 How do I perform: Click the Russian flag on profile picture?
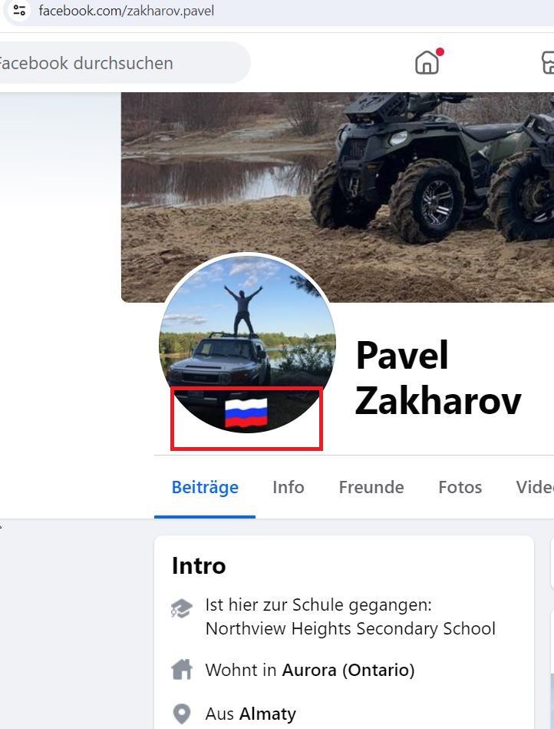246,413
